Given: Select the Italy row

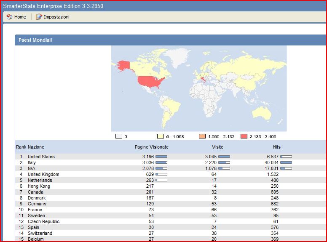Looking at the screenshot, I should click(x=170, y=162).
